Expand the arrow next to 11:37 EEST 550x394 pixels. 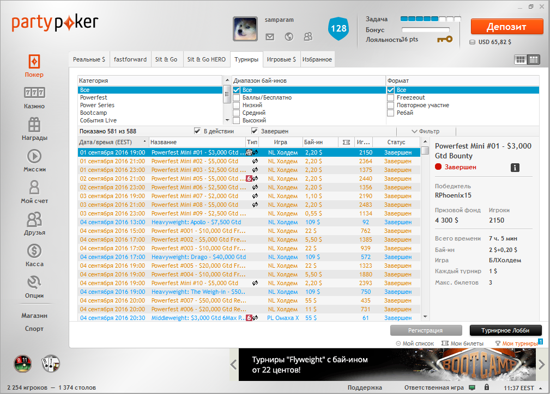pyautogui.click(x=540, y=388)
